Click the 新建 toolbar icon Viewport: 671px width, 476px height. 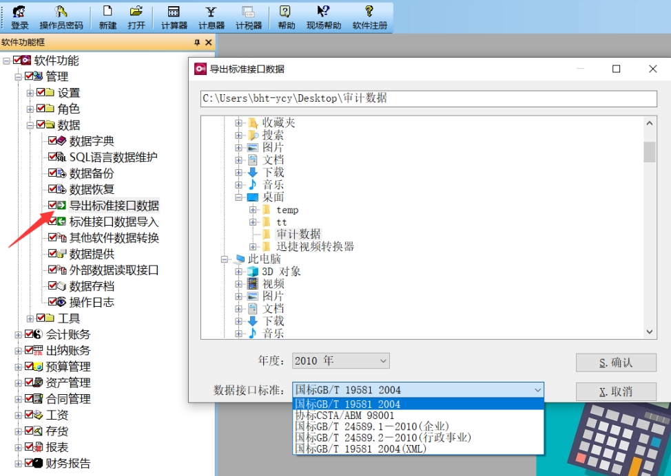[107, 17]
